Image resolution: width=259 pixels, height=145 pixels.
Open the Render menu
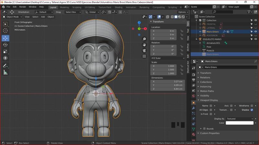(23, 7)
